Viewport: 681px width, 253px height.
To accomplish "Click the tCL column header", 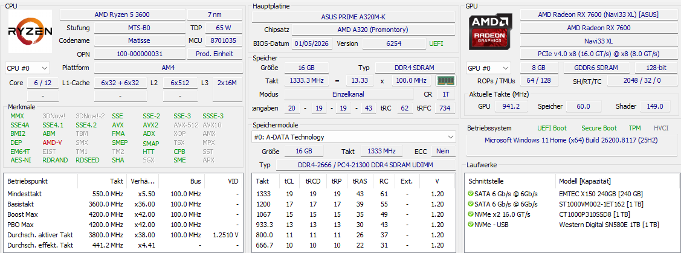I will click(x=289, y=181).
